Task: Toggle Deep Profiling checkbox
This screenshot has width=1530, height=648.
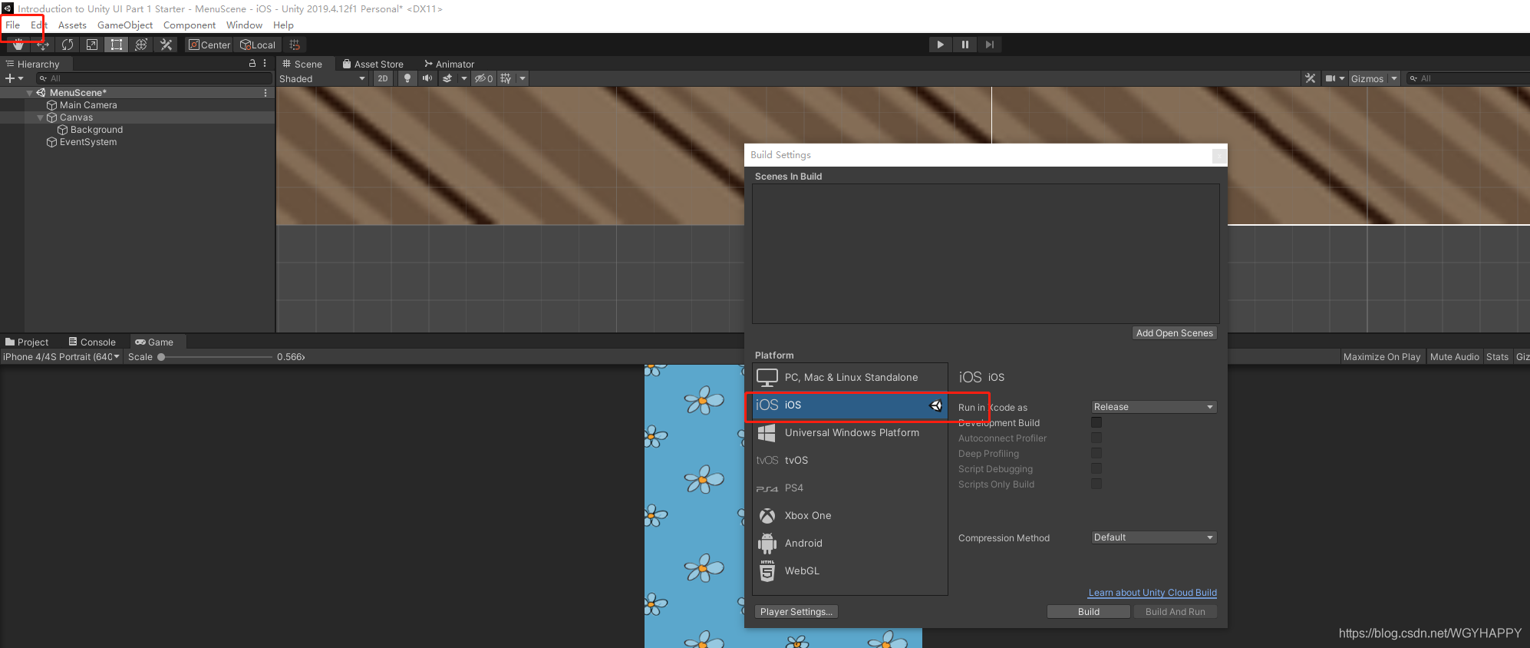Action: 1096,453
